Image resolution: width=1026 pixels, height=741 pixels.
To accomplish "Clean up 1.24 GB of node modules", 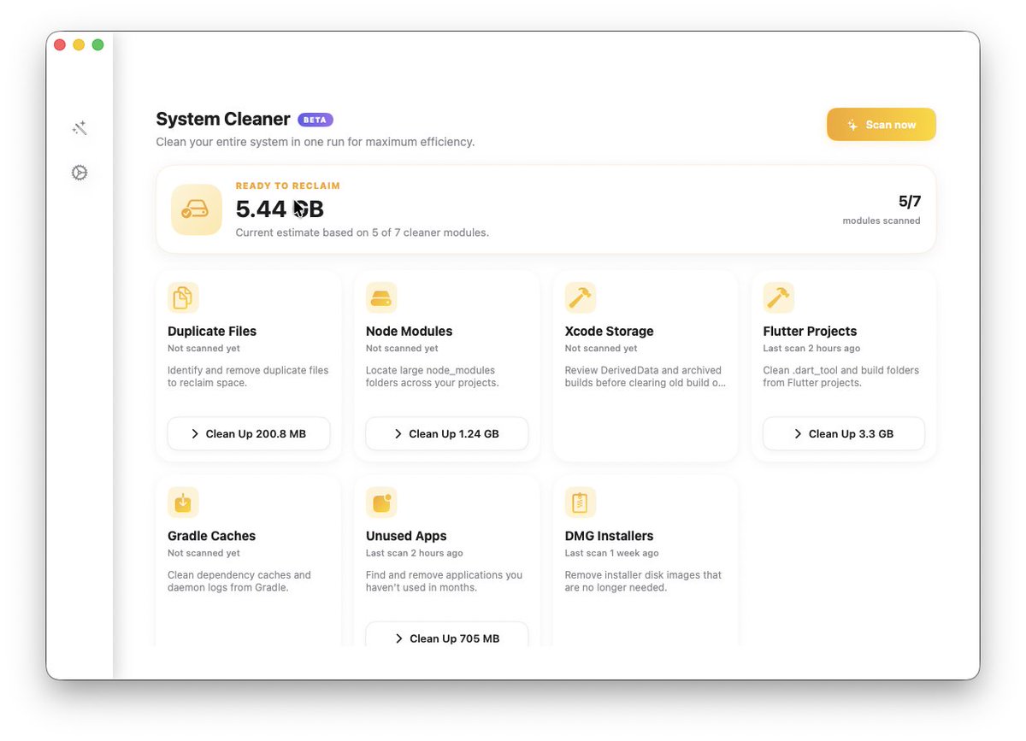I will [447, 433].
